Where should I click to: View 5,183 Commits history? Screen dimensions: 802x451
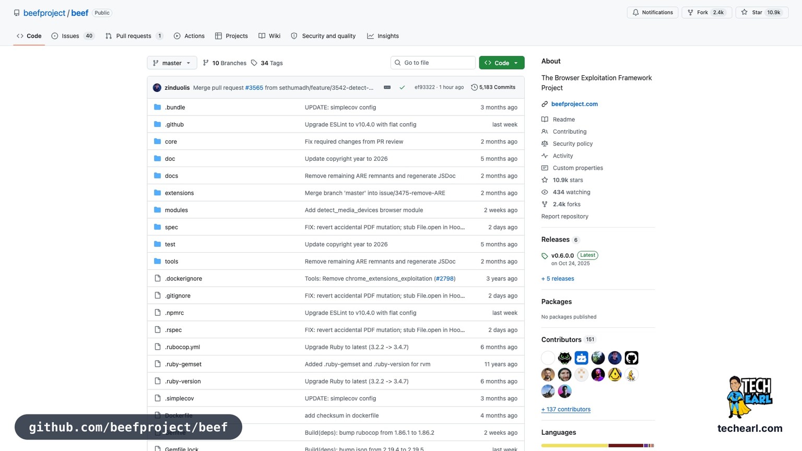493,87
